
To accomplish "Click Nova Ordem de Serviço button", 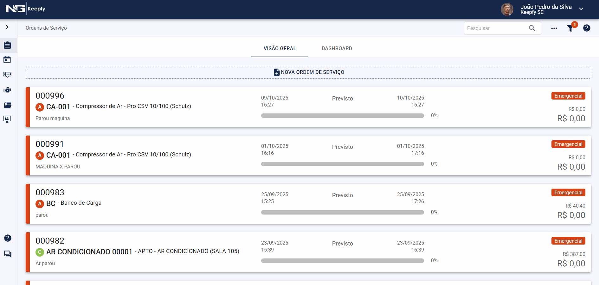I will (308, 72).
